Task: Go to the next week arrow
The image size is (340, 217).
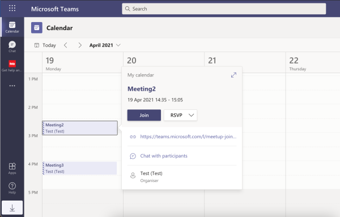Action: (x=80, y=45)
